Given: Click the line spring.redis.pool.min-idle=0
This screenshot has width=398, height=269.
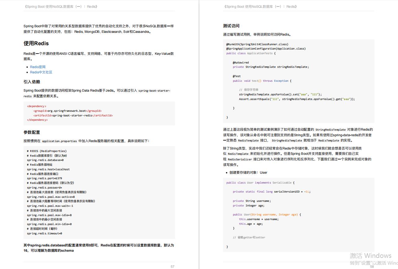Looking at the screenshot, I should (x=49, y=224).
